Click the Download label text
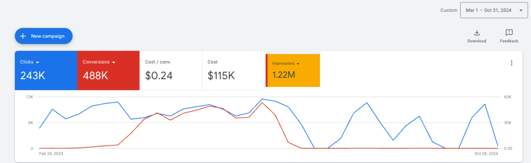531x163 pixels. [x=477, y=41]
